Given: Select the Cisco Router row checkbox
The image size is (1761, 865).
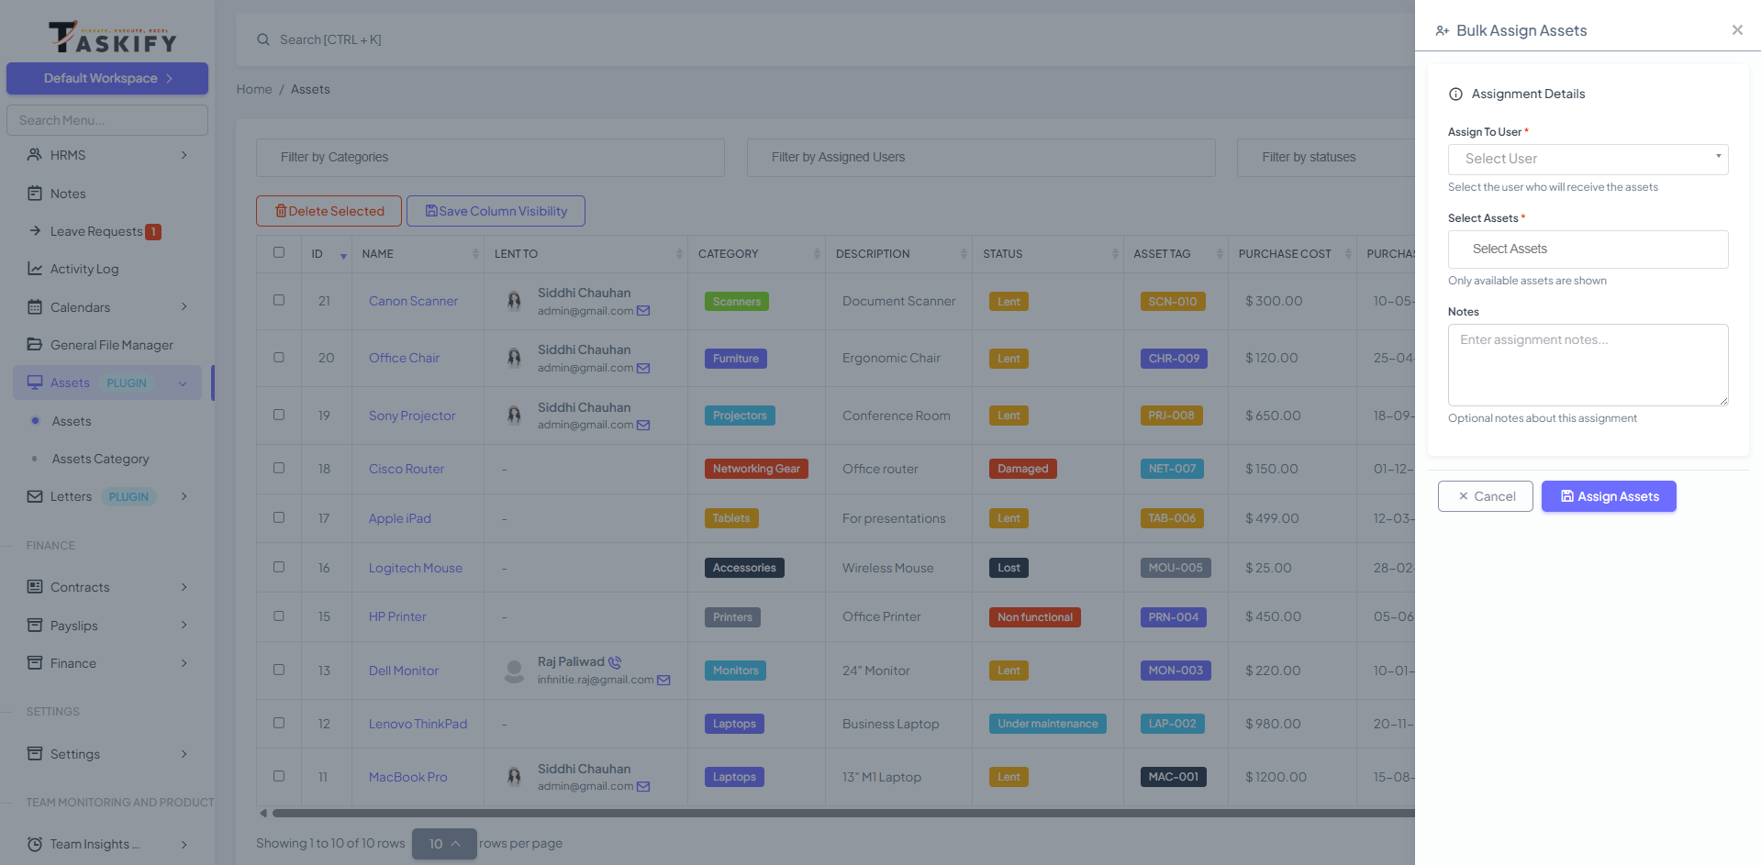Looking at the screenshot, I should [279, 468].
